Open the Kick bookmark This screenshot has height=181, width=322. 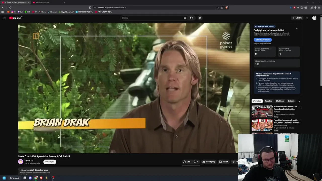point(27,12)
